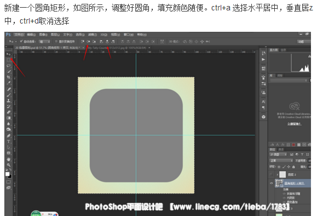Select the Pen tool
Screen dimensions: 317x216
[9, 135]
